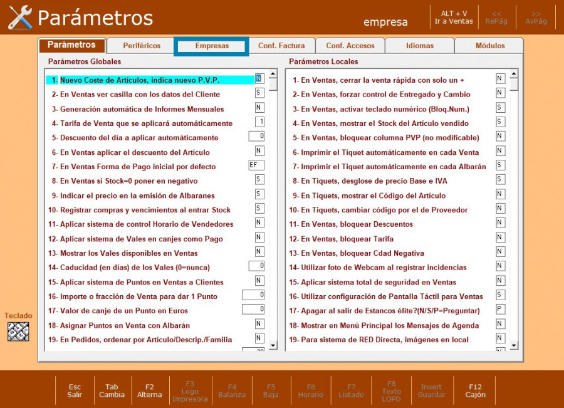Toggle En Ventas bloquear Descuentos value

click(x=500, y=223)
